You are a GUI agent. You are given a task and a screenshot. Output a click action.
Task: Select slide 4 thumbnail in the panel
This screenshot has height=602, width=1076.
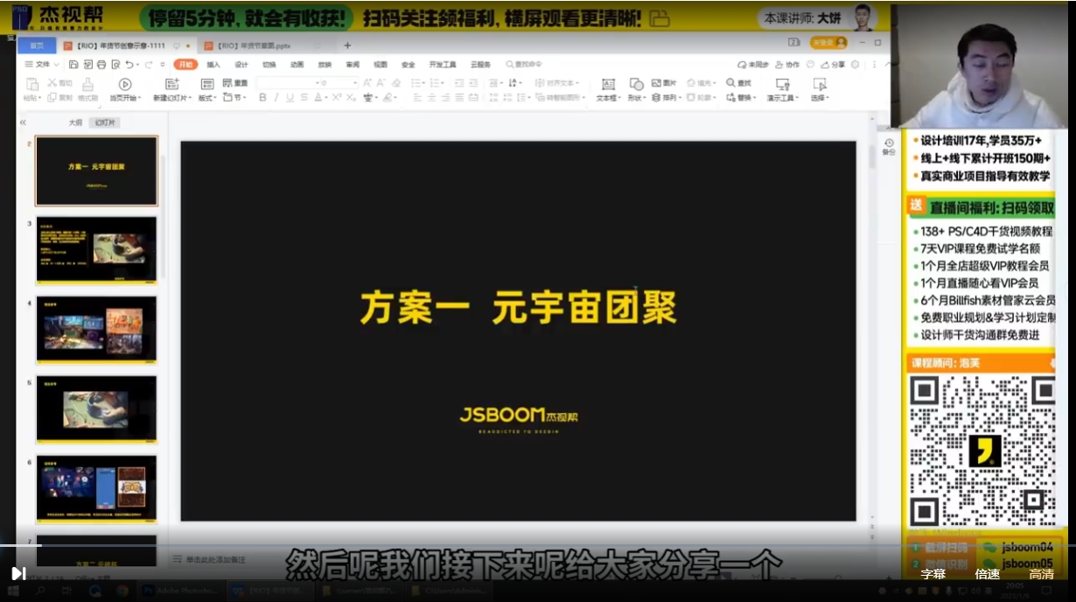pos(96,329)
